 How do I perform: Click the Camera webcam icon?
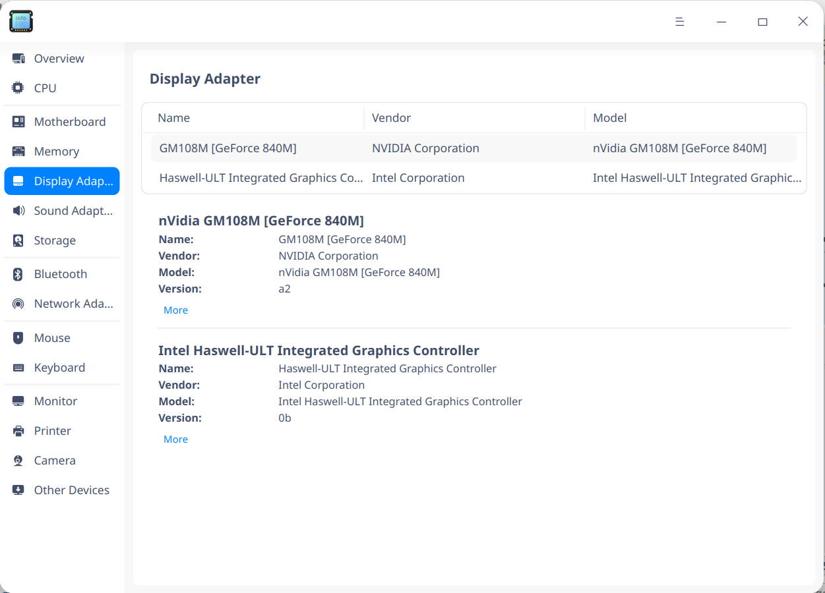[x=18, y=461]
